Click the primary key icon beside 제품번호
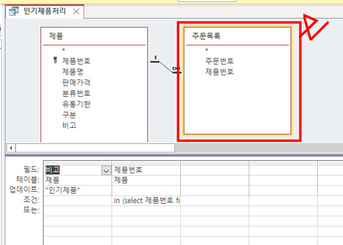Screen dimensions: 343x245 click(x=55, y=60)
